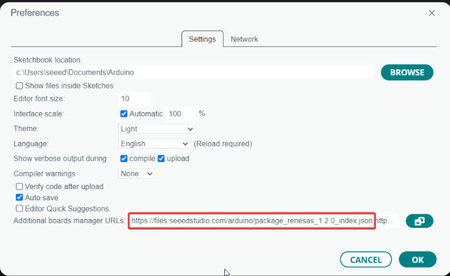450x276 pixels.
Task: Click Show verbose output during label
Action: [x=60, y=159]
